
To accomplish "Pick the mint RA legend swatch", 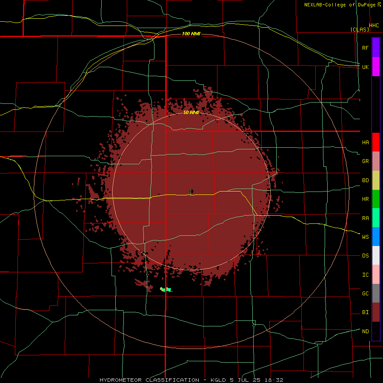I will click(376, 218).
